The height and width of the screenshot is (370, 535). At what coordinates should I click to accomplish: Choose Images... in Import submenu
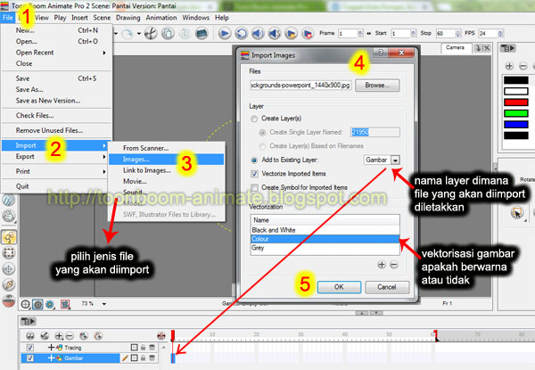coord(166,160)
